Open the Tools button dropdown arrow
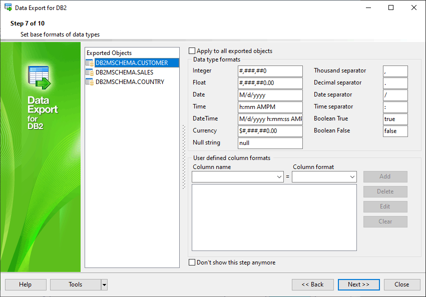The height and width of the screenshot is (297, 426). pyautogui.click(x=104, y=284)
